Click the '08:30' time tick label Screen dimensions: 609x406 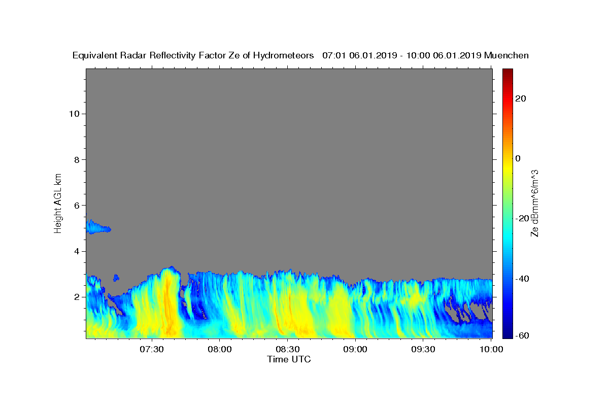pyautogui.click(x=287, y=349)
